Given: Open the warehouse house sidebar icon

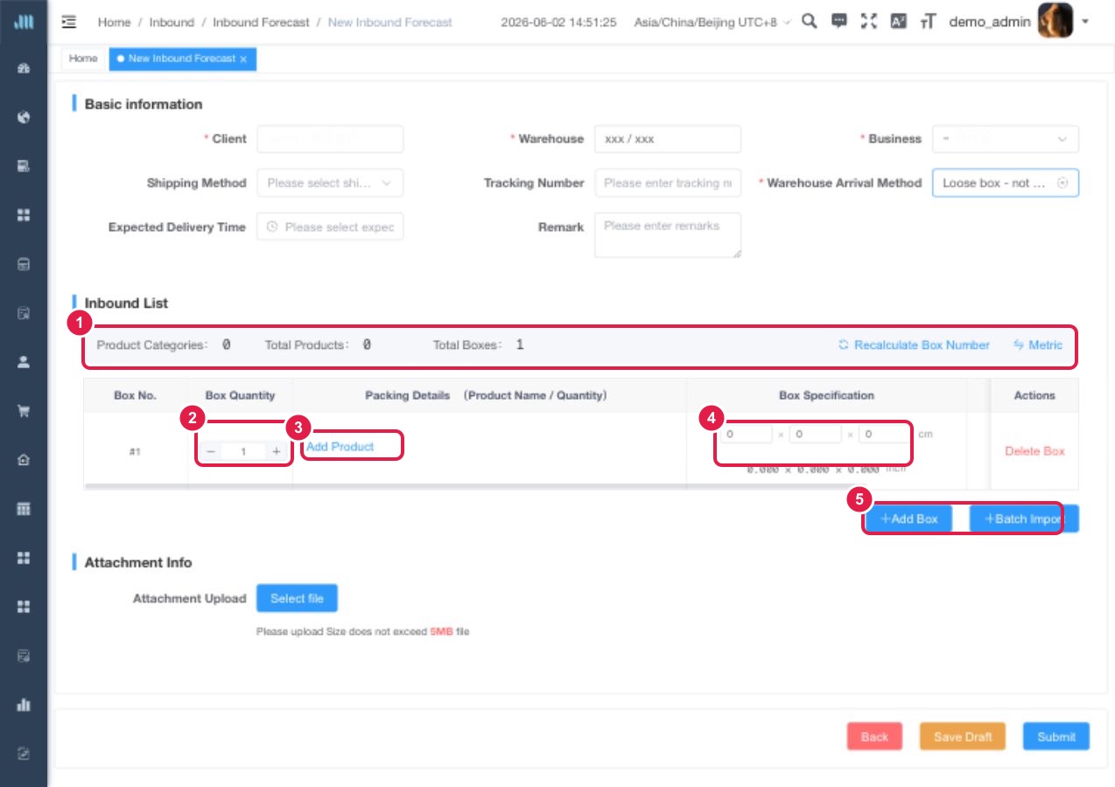Looking at the screenshot, I should click(x=25, y=460).
